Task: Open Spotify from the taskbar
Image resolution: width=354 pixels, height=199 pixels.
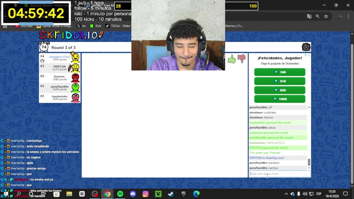Action: coord(120,194)
